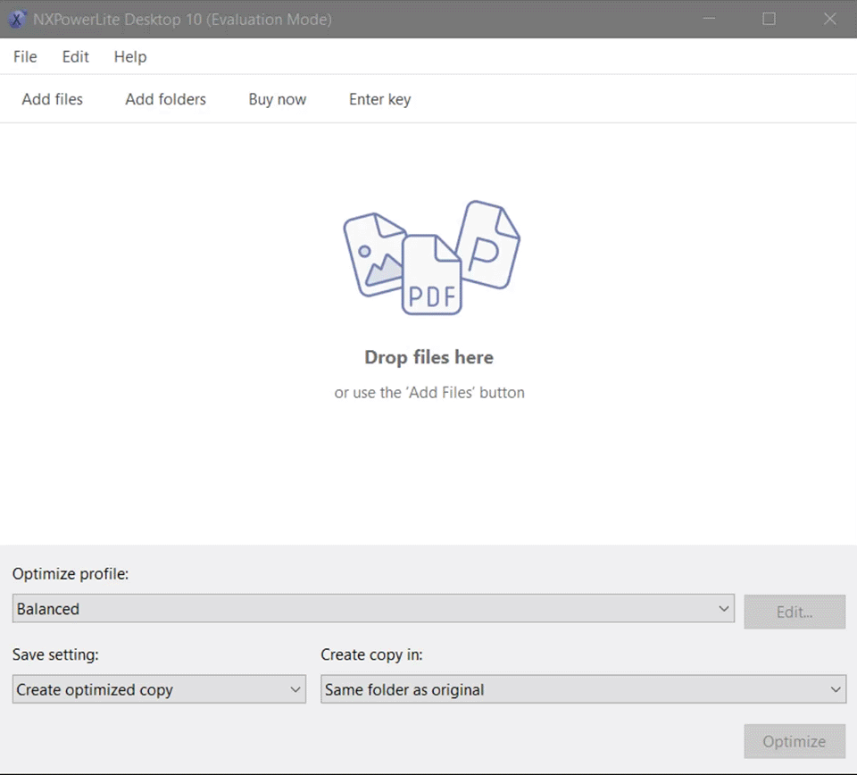The width and height of the screenshot is (857, 775).
Task: Expand the Optimize profile Balanced dropdown
Action: [373, 608]
